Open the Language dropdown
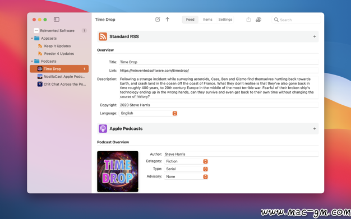 148,113
